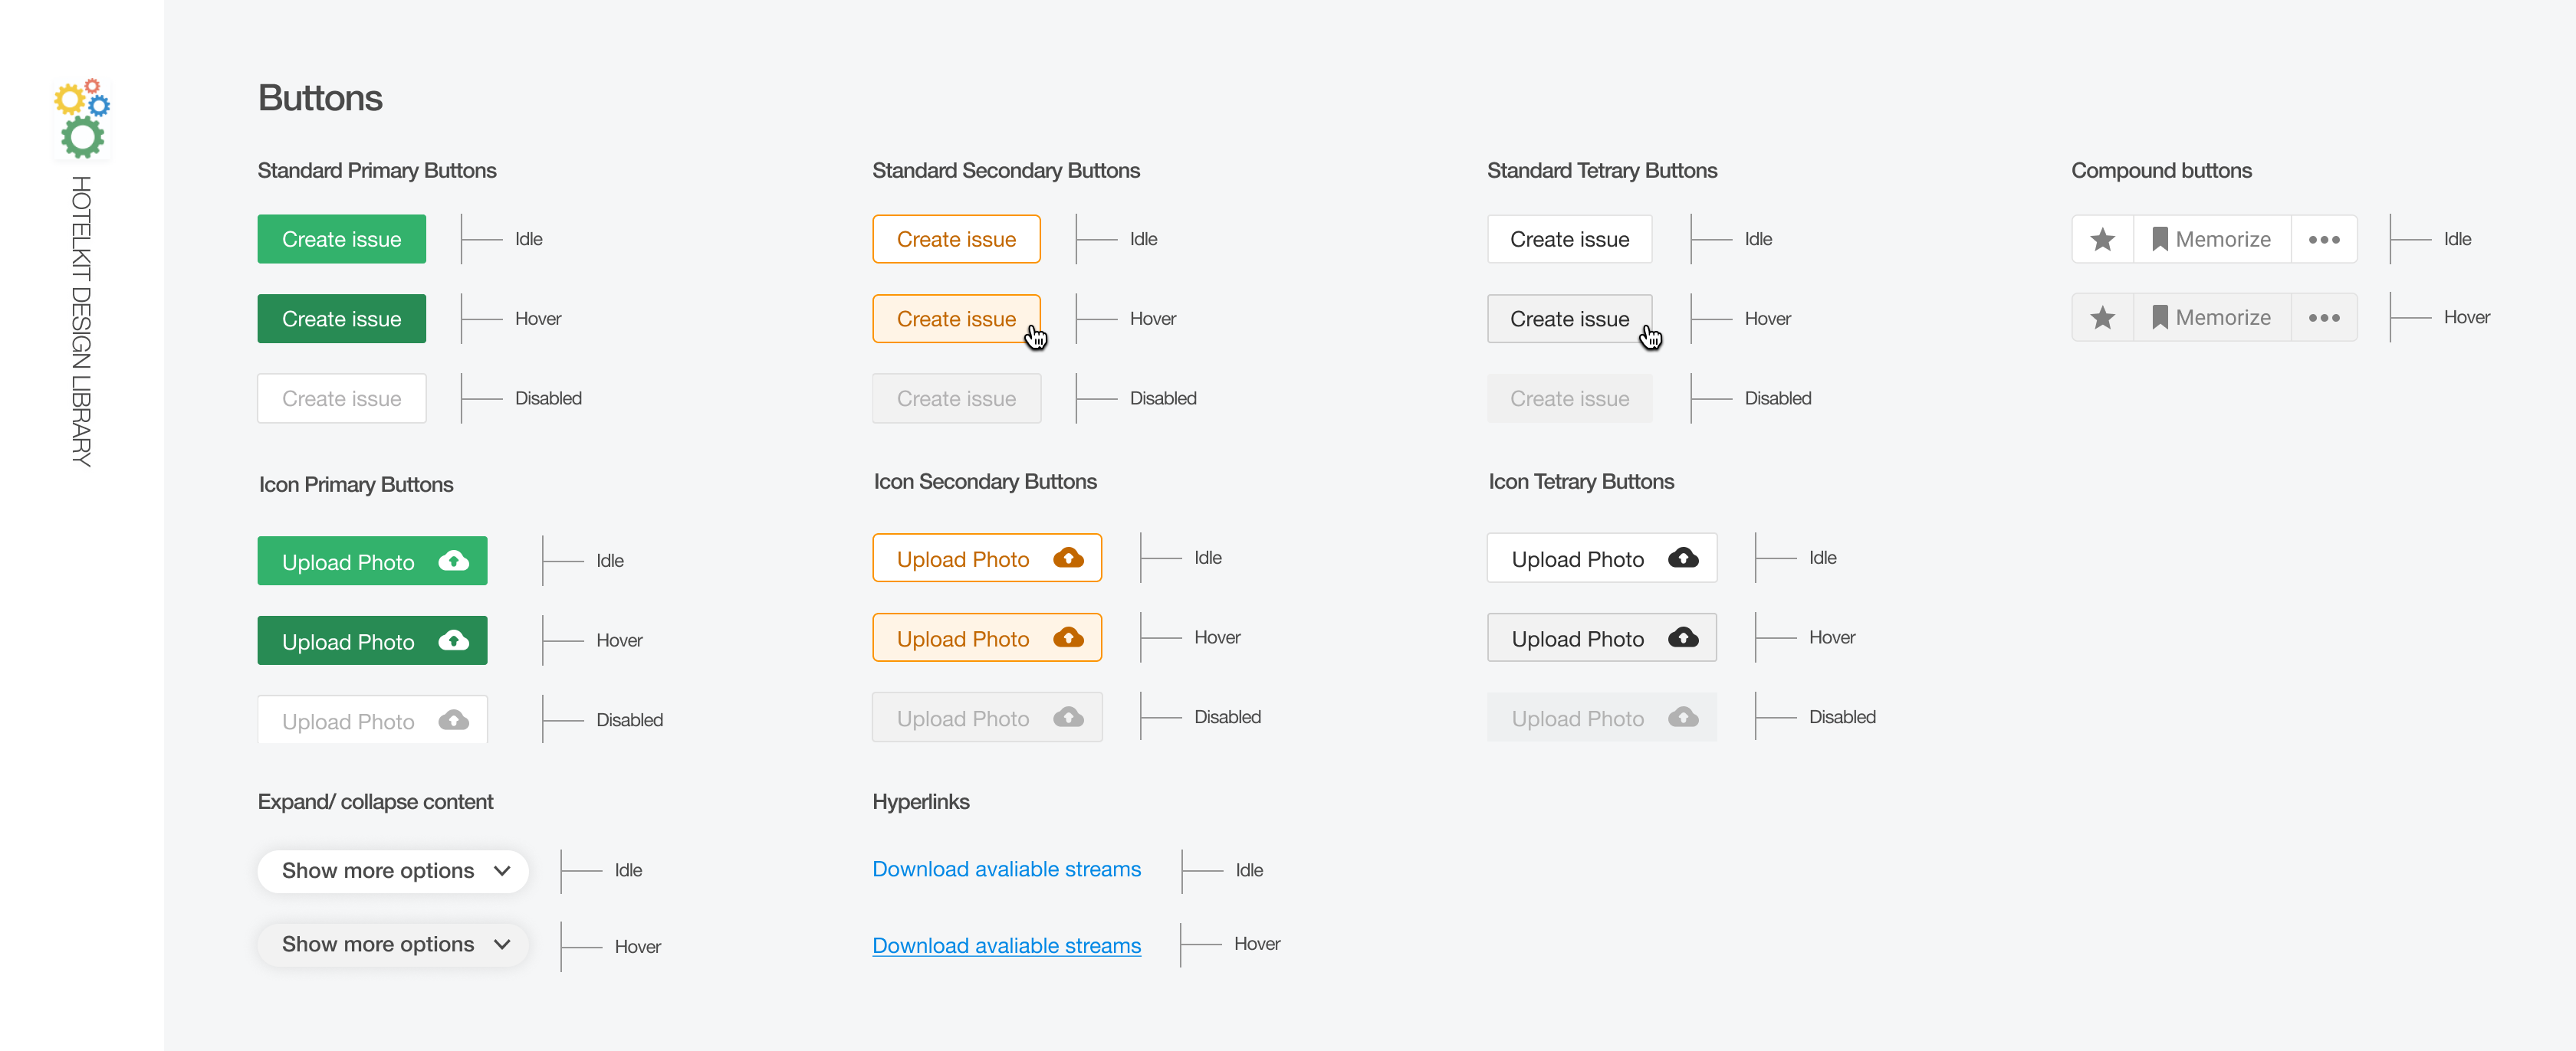Viewport: 2576px width, 1051px height.
Task: Click the hover-state 'Memorize' bookmark button
Action: (x=2211, y=318)
